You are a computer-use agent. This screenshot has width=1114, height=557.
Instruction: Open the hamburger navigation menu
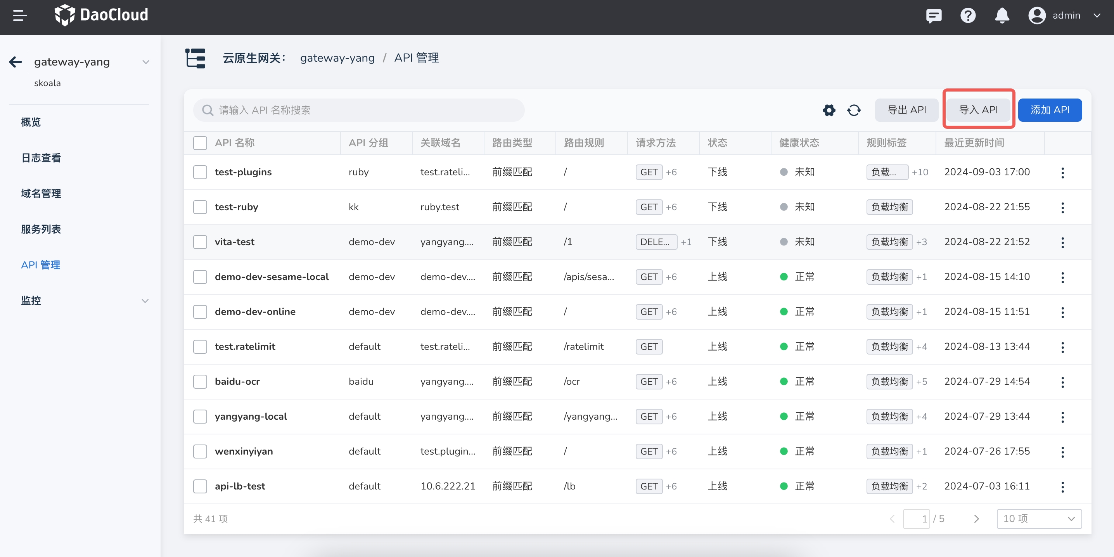[x=20, y=16]
